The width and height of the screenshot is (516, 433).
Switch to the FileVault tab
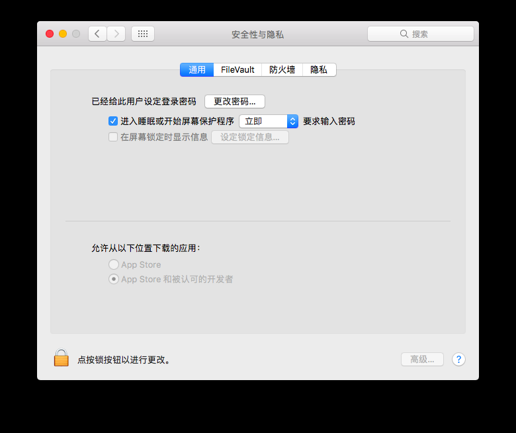(237, 69)
